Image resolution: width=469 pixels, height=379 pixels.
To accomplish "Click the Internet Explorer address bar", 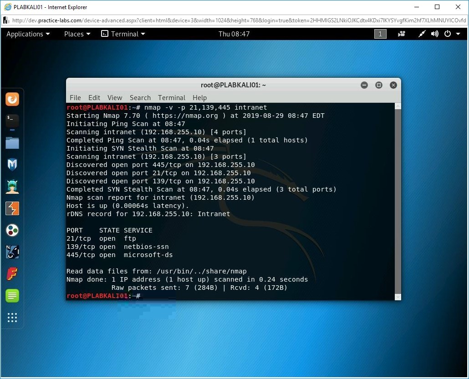I will tap(237, 20).
